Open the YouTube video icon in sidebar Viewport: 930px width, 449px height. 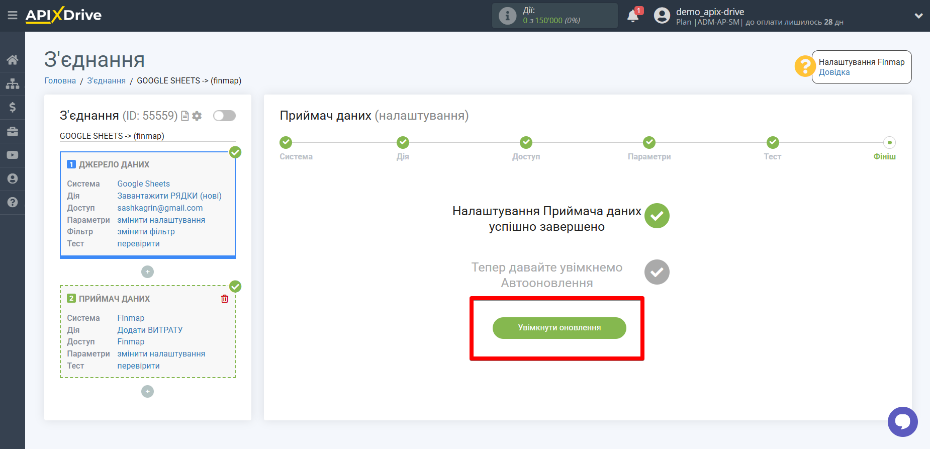(13, 155)
